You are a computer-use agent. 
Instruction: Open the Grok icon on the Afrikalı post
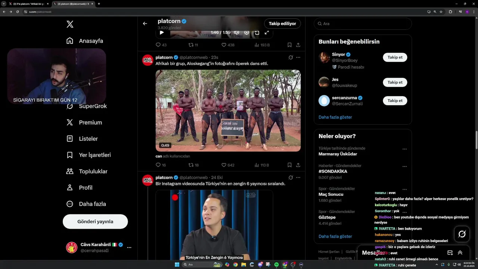pyautogui.click(x=291, y=58)
